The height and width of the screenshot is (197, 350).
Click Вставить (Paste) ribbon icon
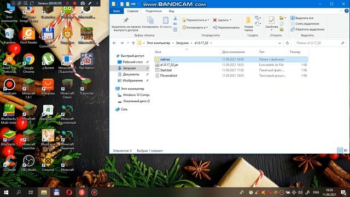(166, 22)
